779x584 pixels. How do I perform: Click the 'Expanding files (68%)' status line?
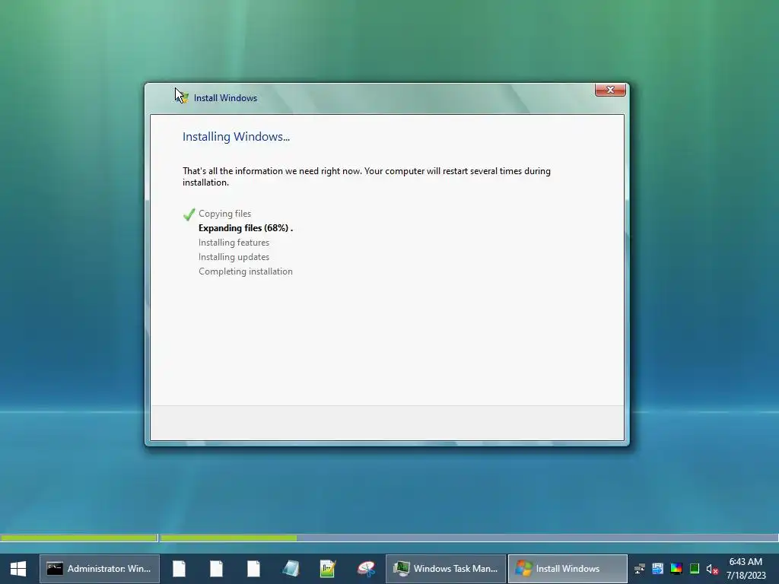coord(246,228)
